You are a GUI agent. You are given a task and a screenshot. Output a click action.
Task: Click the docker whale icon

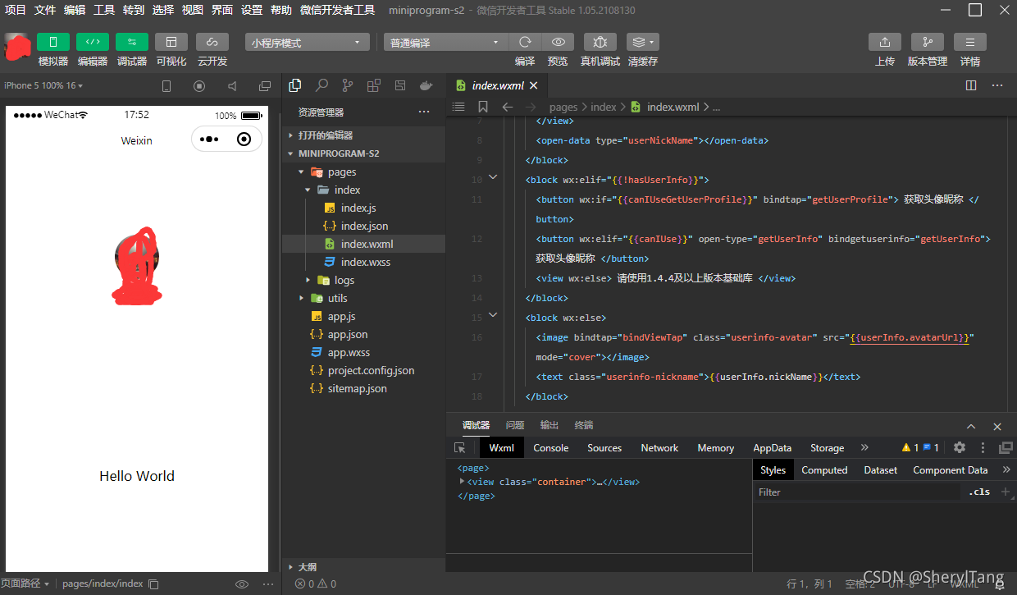426,85
